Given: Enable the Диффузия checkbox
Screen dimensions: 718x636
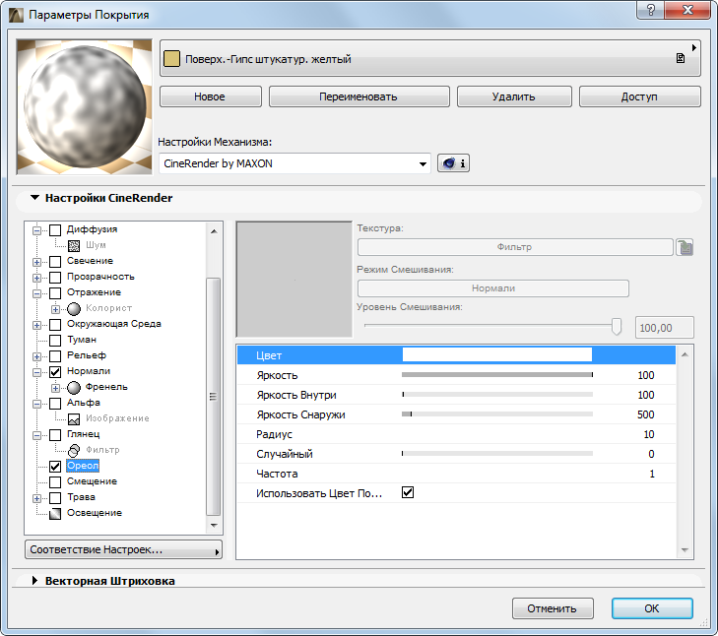Looking at the screenshot, I should click(55, 230).
